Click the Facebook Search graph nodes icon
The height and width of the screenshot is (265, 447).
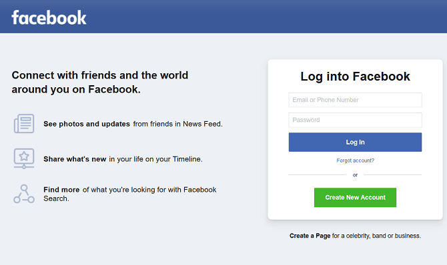(24, 194)
